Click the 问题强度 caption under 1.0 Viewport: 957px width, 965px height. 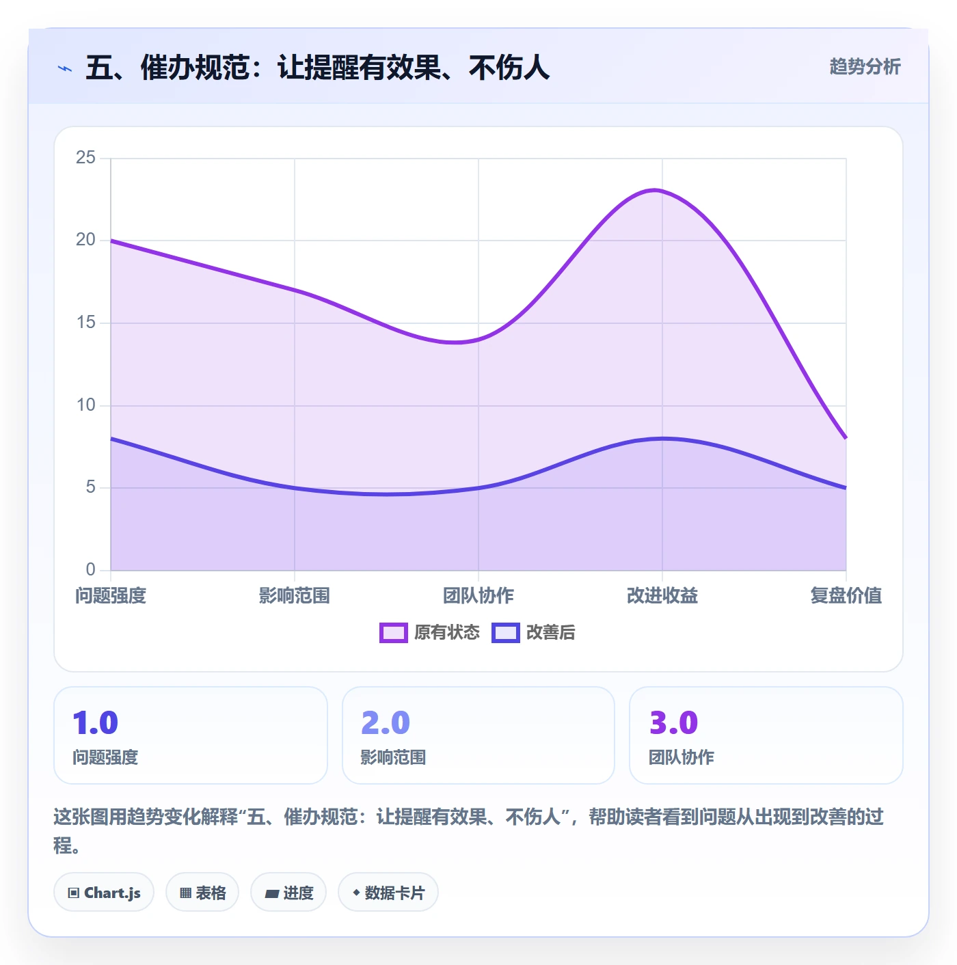click(105, 757)
